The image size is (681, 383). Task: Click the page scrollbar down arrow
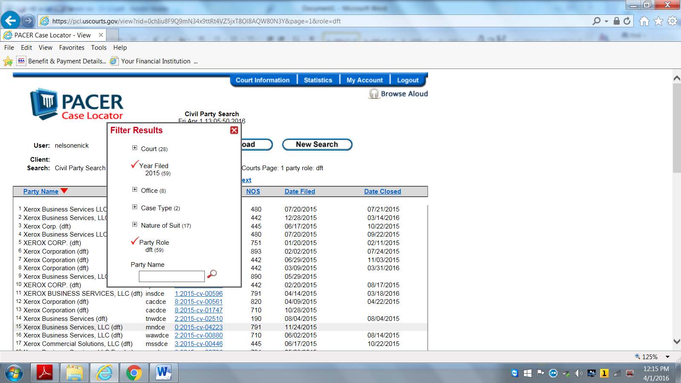tap(676, 341)
